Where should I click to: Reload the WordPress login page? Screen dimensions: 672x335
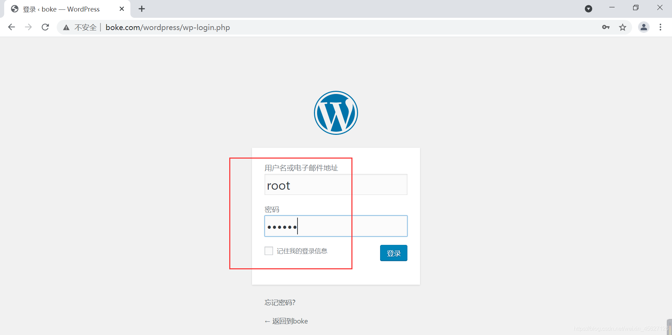coord(45,27)
